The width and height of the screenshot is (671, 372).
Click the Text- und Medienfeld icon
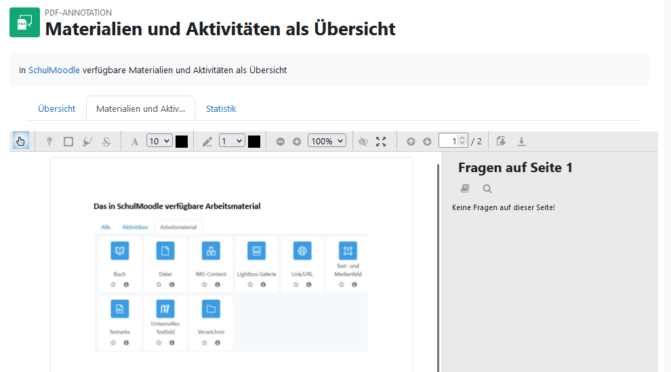[348, 251]
